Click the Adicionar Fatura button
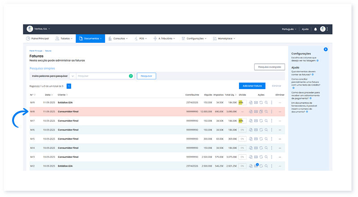358x197 pixels. coord(252,85)
